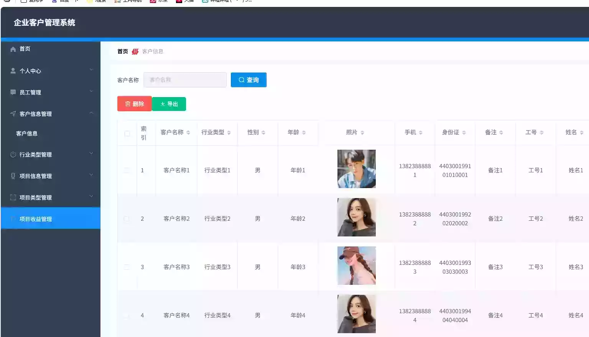Click the 导出 export button
The image size is (589, 337).
click(169, 104)
